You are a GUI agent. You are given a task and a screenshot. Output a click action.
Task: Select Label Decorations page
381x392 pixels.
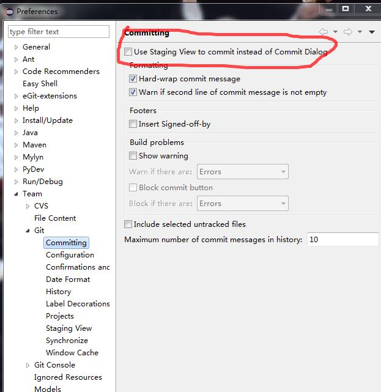coord(78,303)
